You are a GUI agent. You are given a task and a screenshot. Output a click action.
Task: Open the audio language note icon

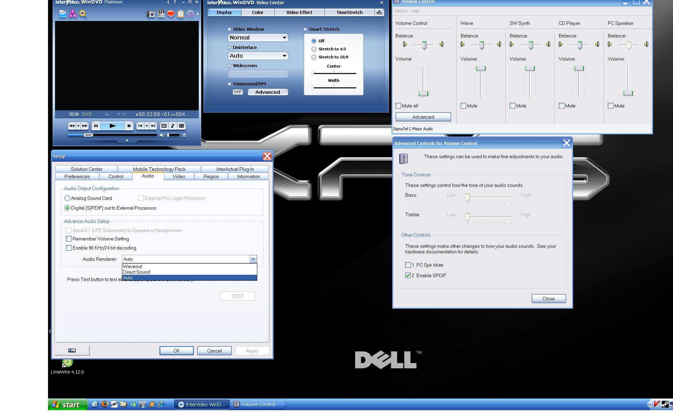click(x=173, y=126)
